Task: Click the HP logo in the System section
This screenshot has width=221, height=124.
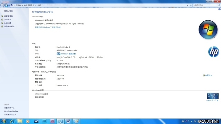Action: (213, 52)
